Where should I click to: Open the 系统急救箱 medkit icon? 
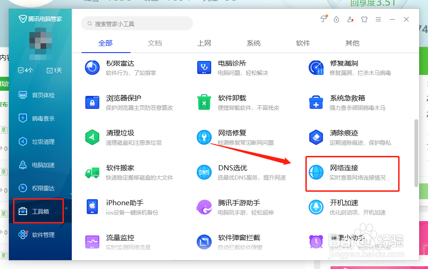[316, 102]
